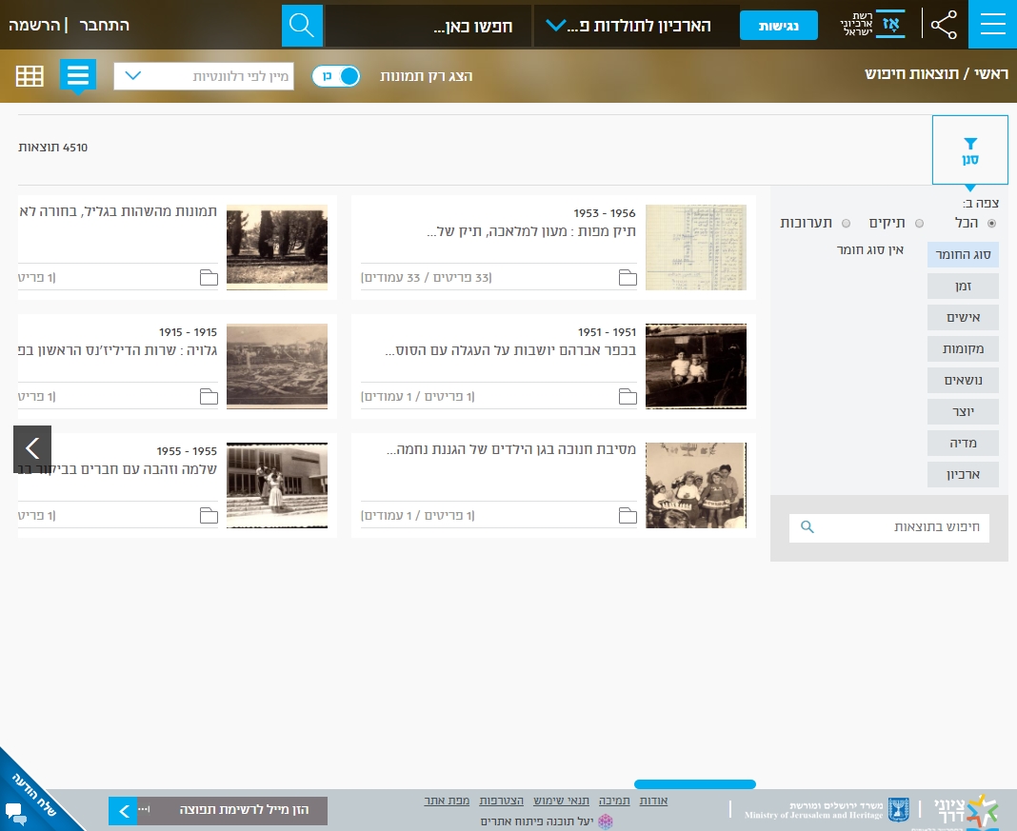Select the מקומות filter tab
Screen dimensions: 1017x831
tap(963, 348)
